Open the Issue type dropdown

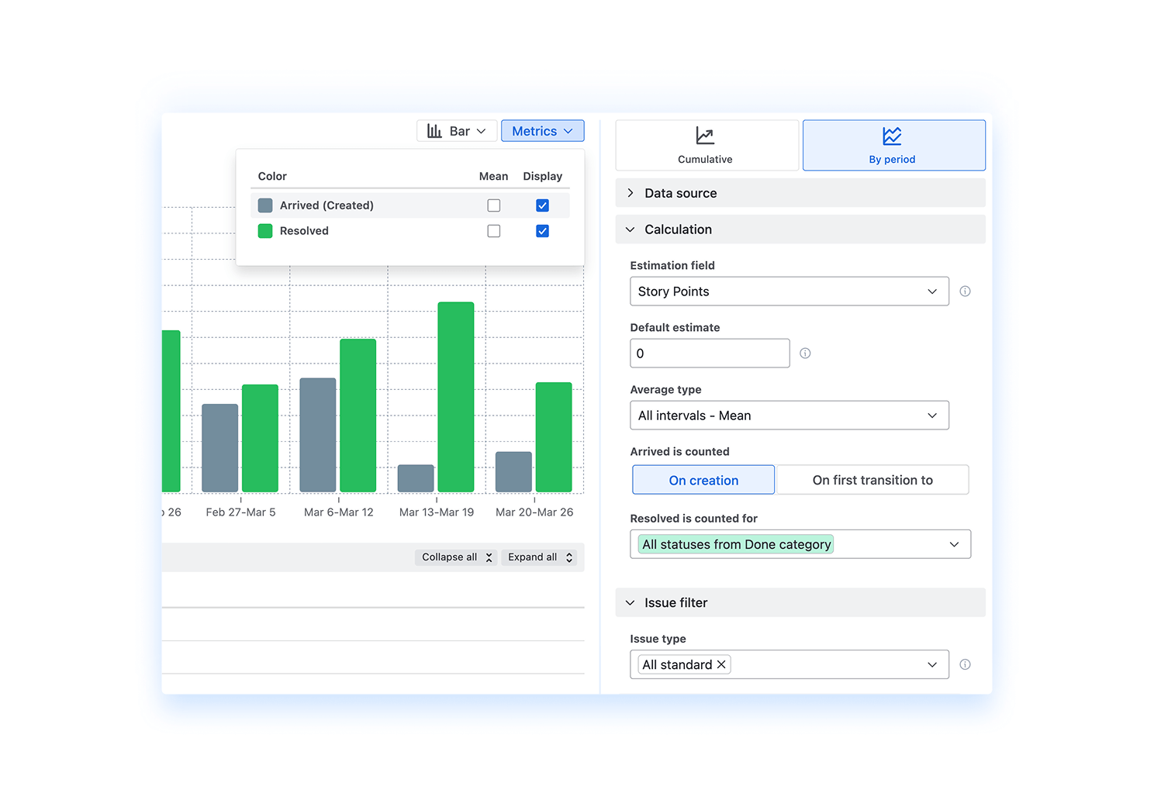point(789,664)
